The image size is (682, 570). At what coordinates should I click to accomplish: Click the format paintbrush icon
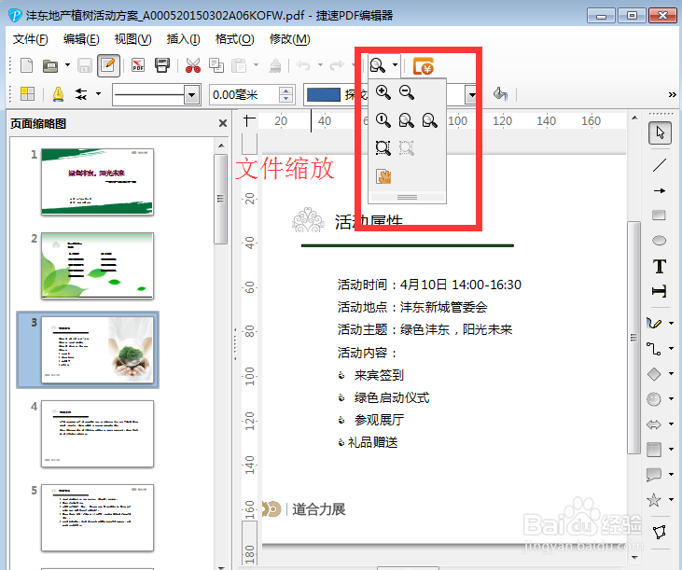pyautogui.click(x=275, y=65)
